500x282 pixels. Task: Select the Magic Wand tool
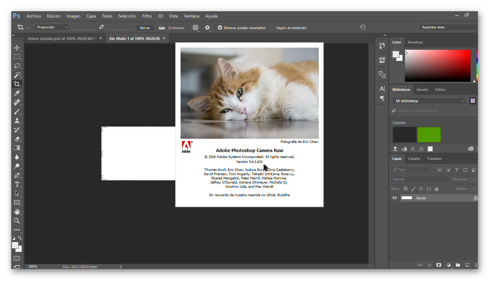tap(17, 75)
